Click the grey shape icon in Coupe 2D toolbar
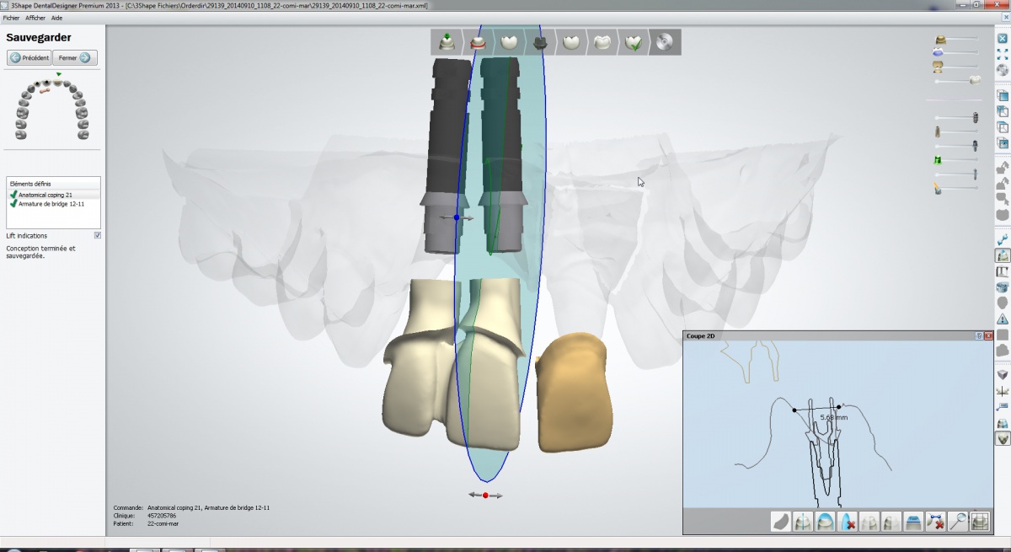1011x552 pixels. tap(781, 522)
